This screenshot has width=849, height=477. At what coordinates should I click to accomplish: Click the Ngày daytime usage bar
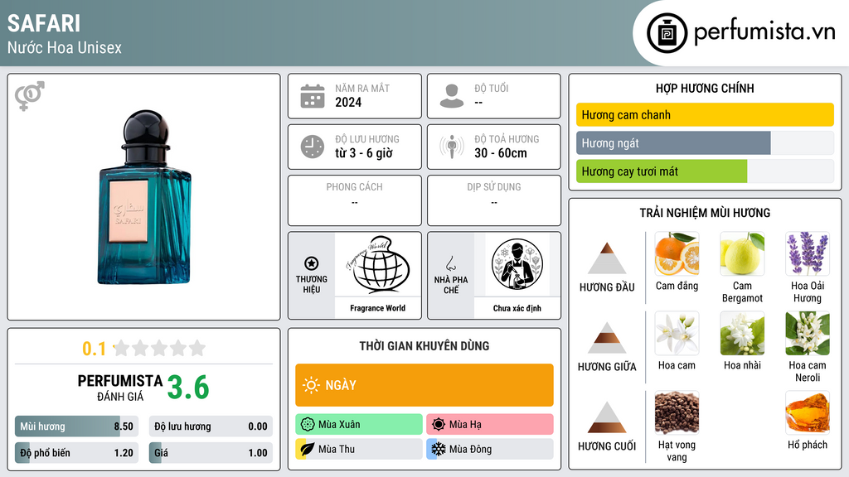pyautogui.click(x=424, y=385)
